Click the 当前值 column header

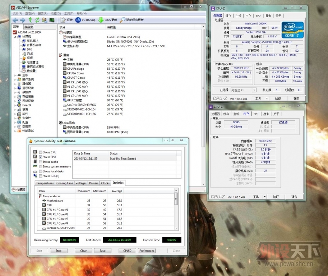pos(149,27)
